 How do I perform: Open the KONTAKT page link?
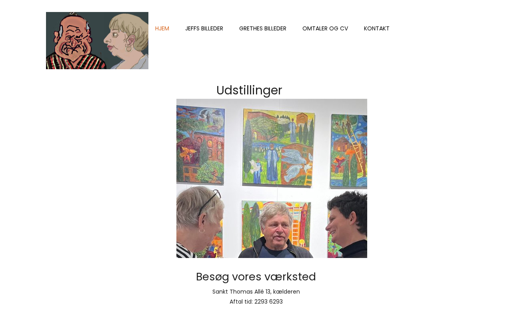click(377, 28)
